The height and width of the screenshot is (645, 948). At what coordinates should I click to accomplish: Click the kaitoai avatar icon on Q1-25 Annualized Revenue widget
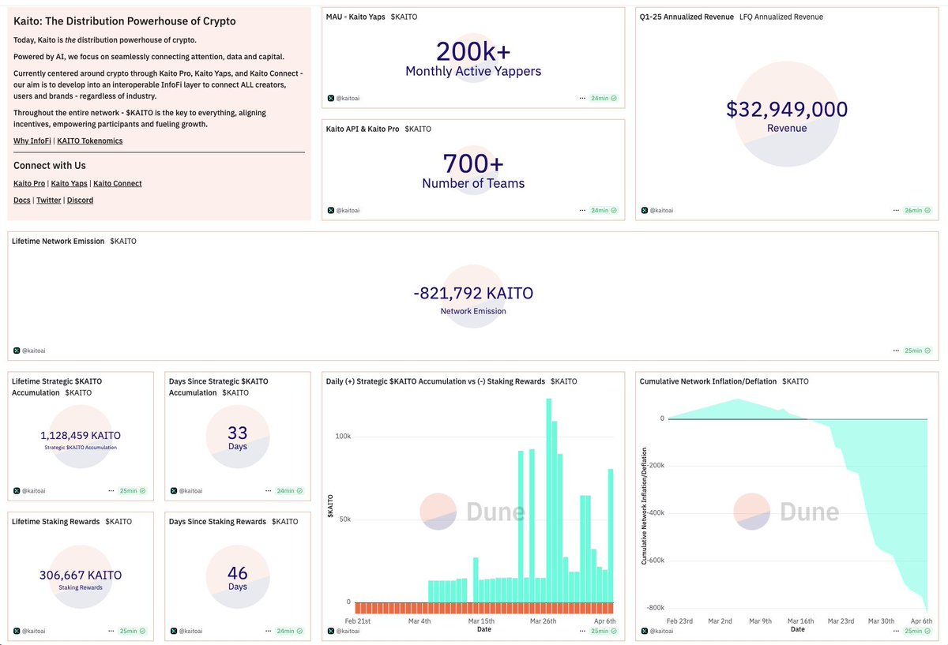[645, 211]
